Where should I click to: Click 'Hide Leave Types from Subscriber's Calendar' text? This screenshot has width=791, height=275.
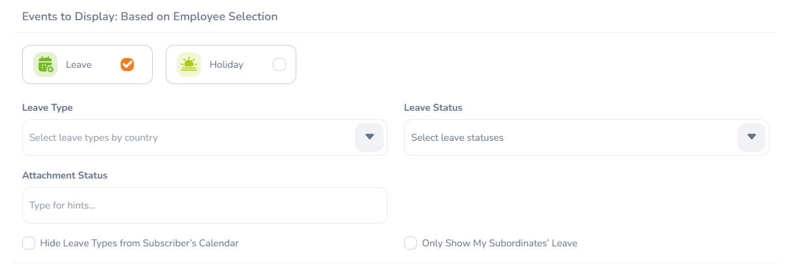(x=139, y=243)
